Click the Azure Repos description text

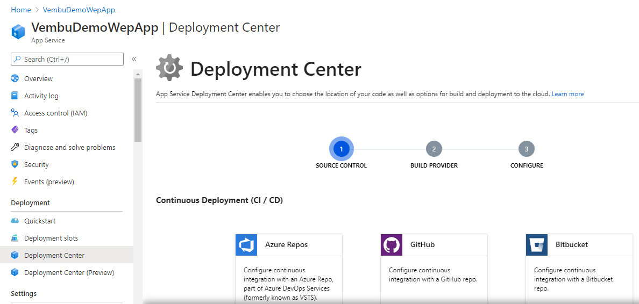click(x=288, y=284)
